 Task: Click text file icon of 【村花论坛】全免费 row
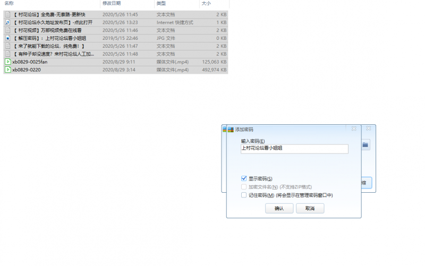tap(8, 14)
